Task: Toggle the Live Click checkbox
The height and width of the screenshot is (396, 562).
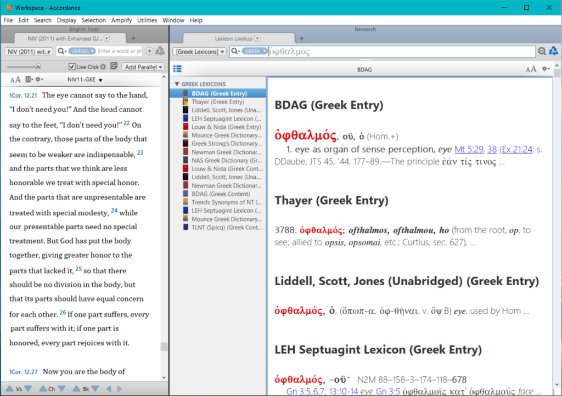Action: point(72,66)
